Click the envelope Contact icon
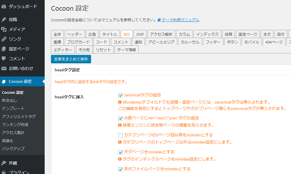 (x=4, y=69)
